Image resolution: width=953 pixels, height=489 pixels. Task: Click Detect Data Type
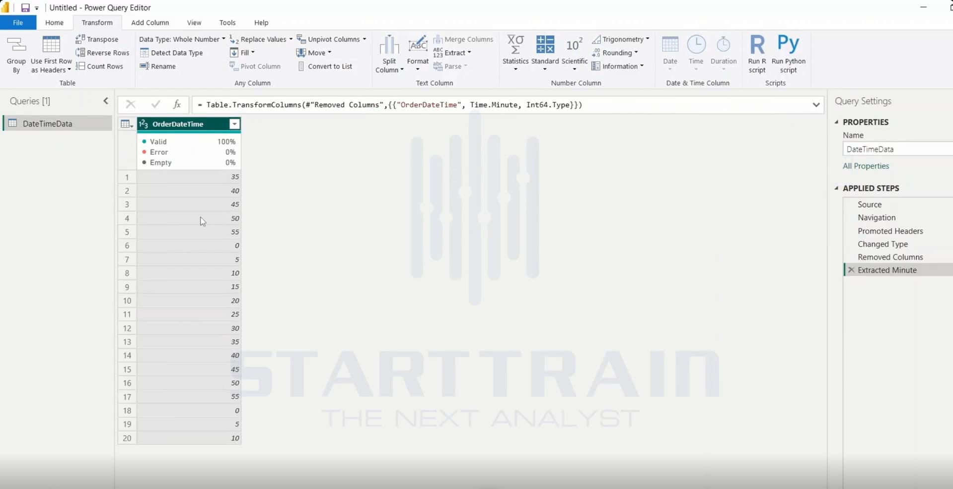(x=171, y=53)
